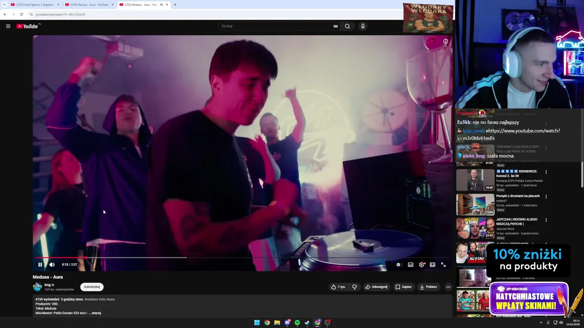Open Spotify from the taskbar
Image resolution: width=584 pixels, height=328 pixels.
pyautogui.click(x=297, y=323)
